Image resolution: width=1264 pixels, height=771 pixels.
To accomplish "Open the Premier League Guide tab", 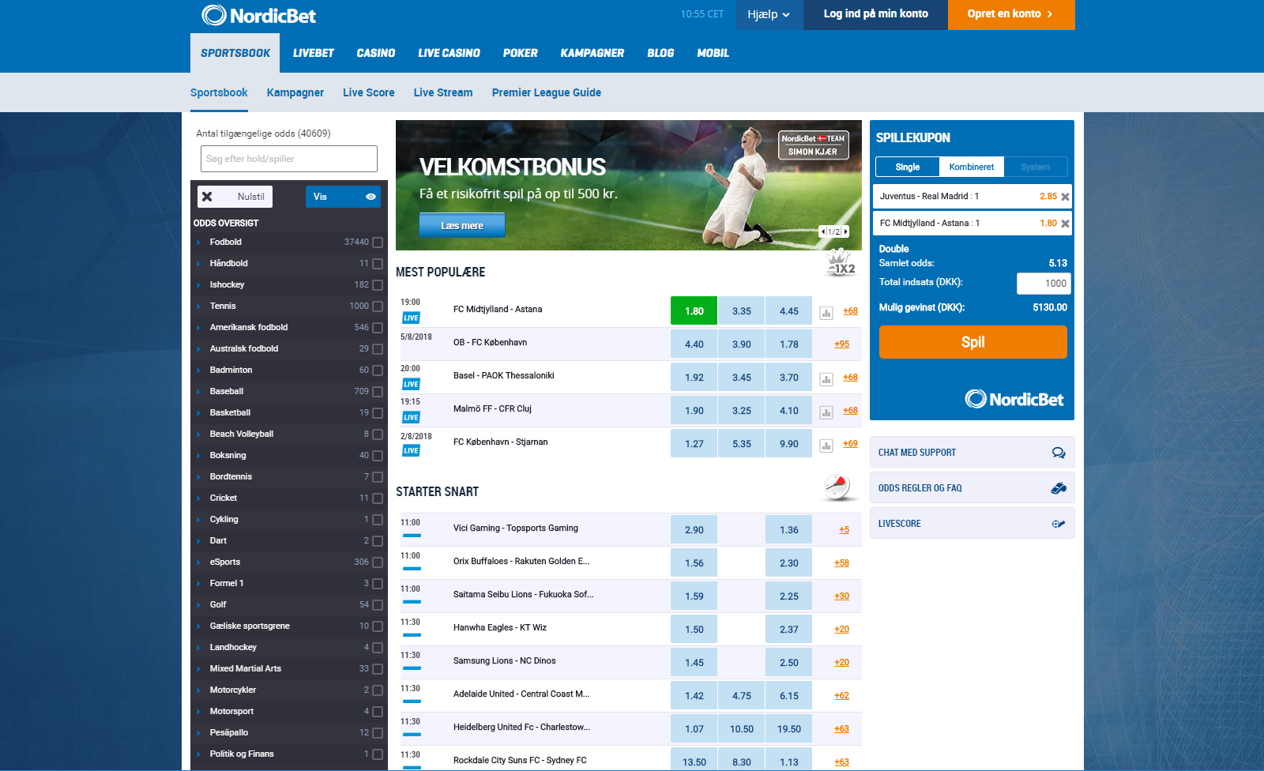I will pyautogui.click(x=546, y=92).
